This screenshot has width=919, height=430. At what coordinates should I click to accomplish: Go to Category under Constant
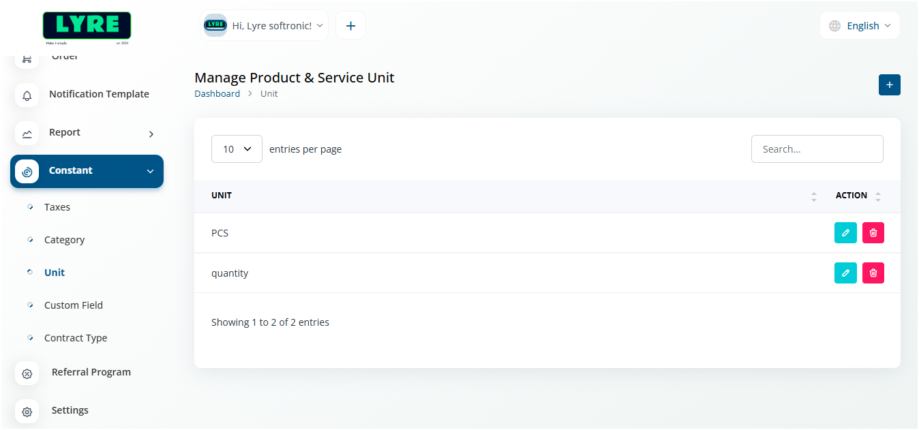click(x=64, y=240)
